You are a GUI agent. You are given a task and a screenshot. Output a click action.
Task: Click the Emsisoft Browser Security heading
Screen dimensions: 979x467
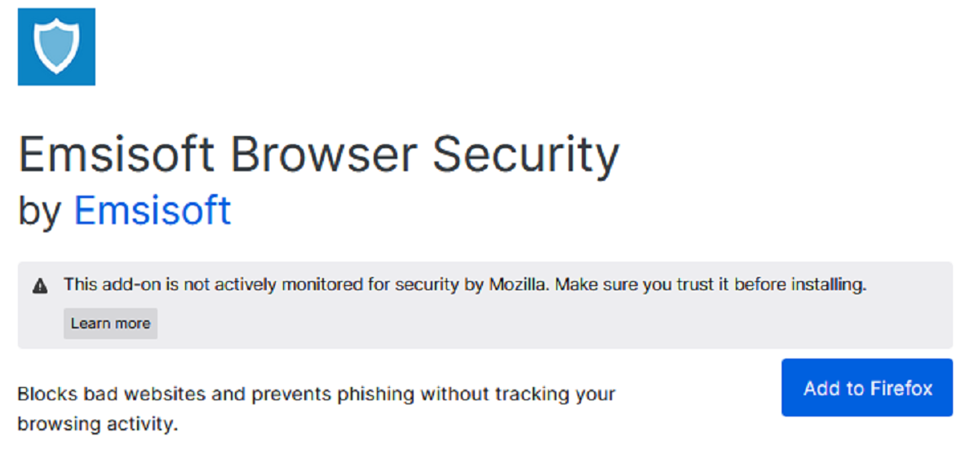click(318, 155)
